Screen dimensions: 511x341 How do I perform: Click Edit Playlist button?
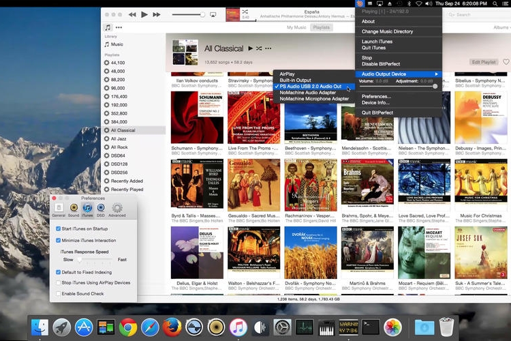[484, 62]
